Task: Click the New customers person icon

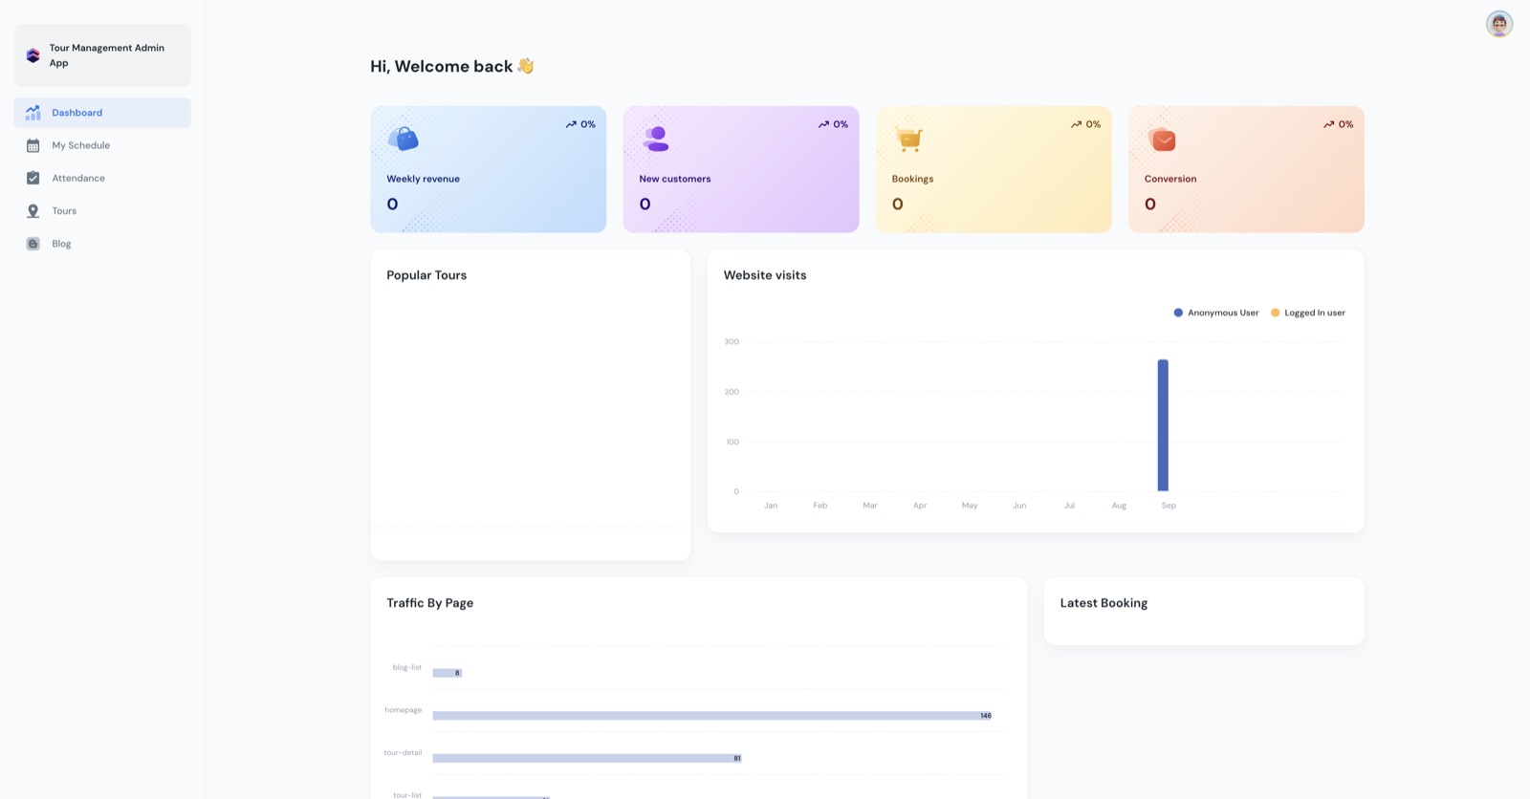Action: click(x=655, y=139)
